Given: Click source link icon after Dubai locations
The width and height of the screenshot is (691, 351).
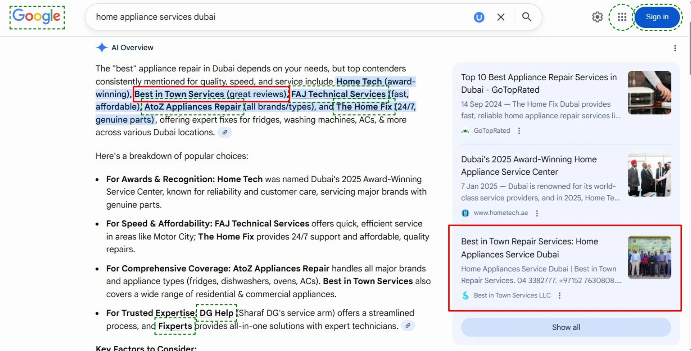Looking at the screenshot, I should click(225, 132).
